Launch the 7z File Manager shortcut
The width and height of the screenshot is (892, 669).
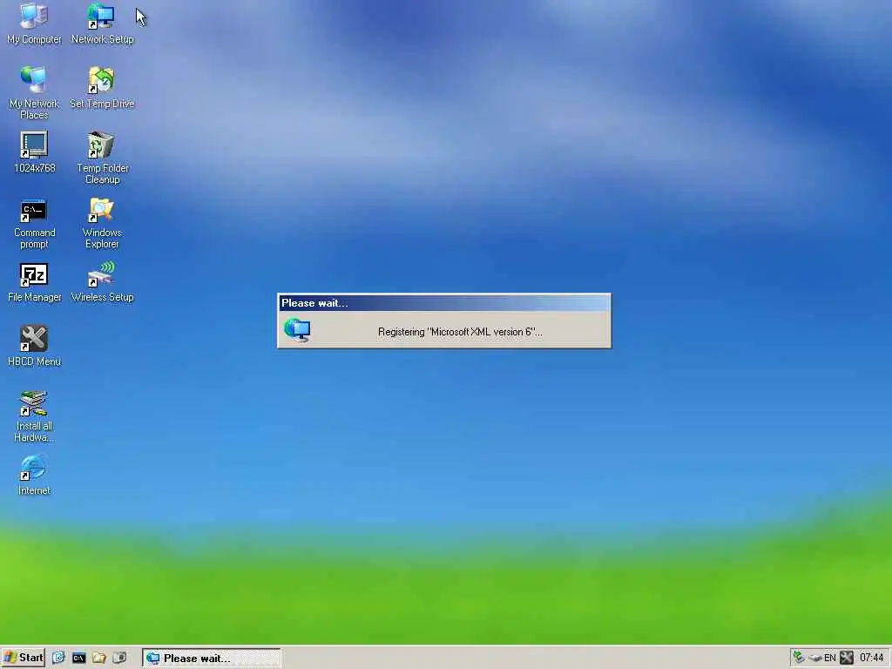coord(34,281)
